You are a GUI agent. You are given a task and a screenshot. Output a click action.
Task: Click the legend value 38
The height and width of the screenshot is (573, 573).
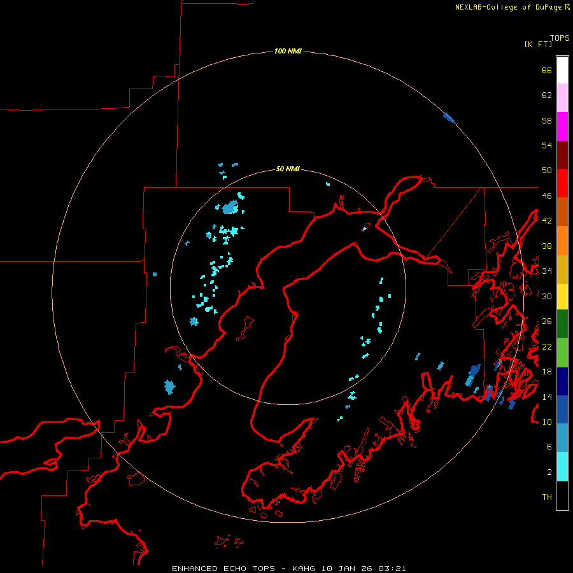tap(547, 246)
